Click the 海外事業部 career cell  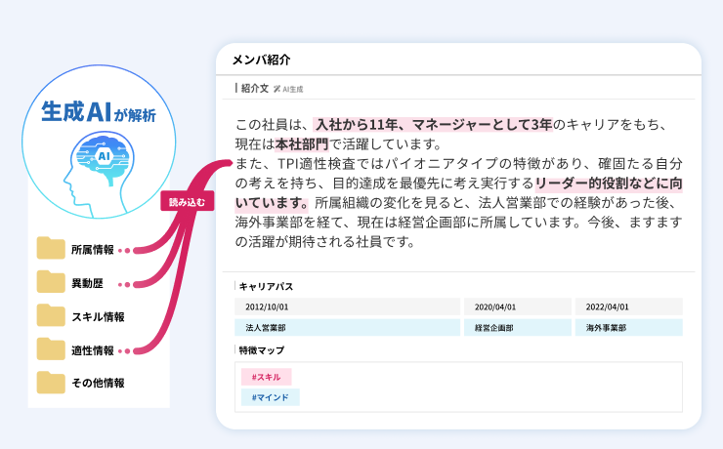click(x=629, y=327)
